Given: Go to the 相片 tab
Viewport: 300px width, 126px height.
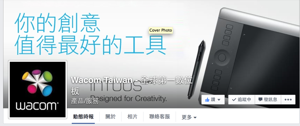Looking at the screenshot, I should 132,116.
